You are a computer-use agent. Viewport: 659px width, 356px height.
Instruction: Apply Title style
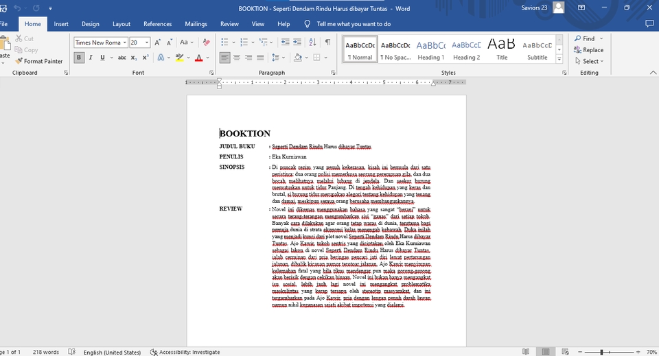coord(502,49)
